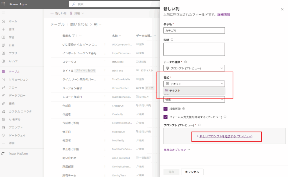Click the info icon next to 説明
The width and height of the screenshot is (288, 177).
point(172,40)
